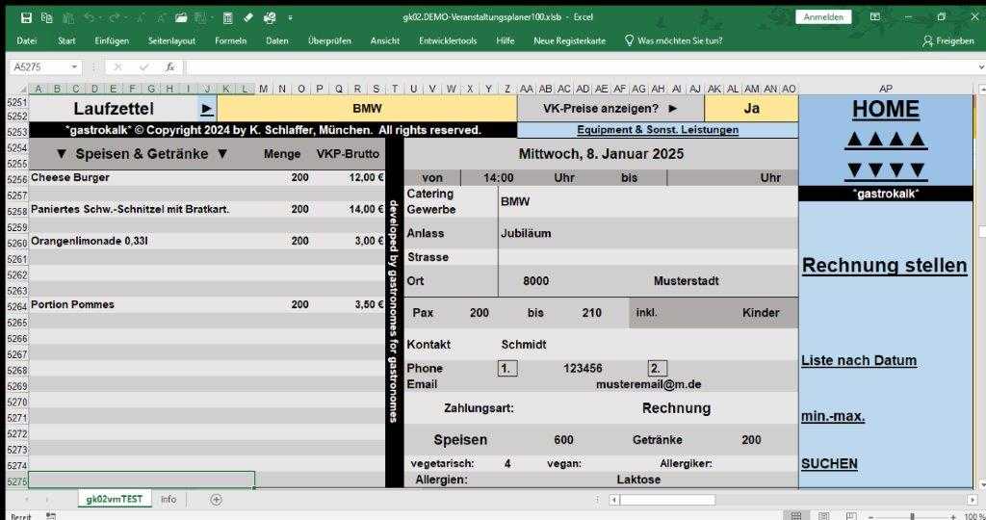The width and height of the screenshot is (986, 520).
Task: Select the phone number 2. box
Action: pyautogui.click(x=657, y=368)
